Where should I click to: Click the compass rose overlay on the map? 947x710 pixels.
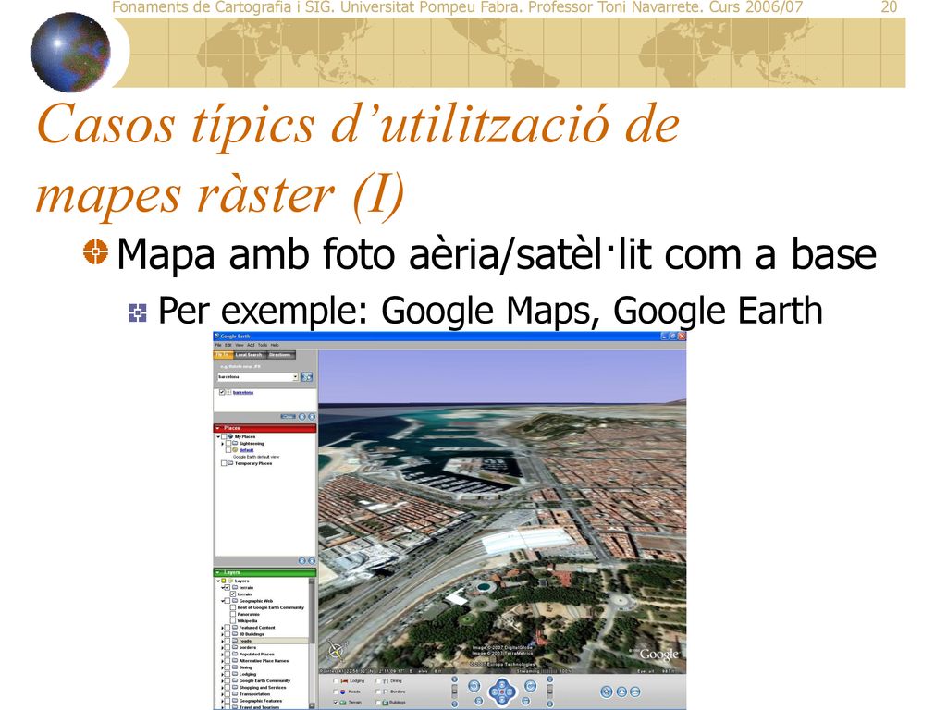pyautogui.click(x=335, y=652)
